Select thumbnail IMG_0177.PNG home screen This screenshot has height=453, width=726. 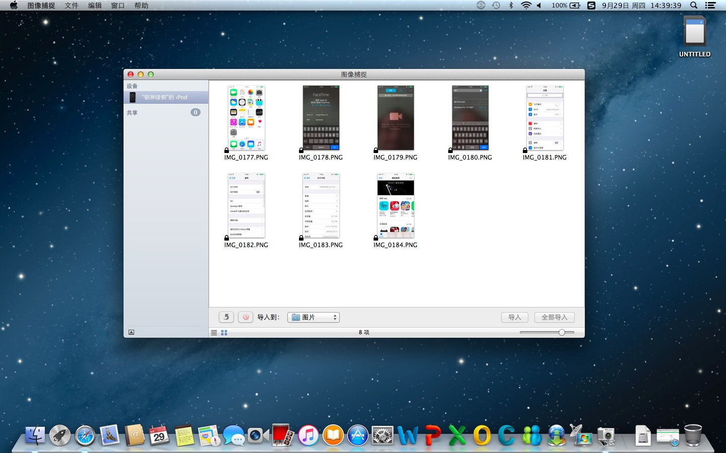[x=247, y=118]
